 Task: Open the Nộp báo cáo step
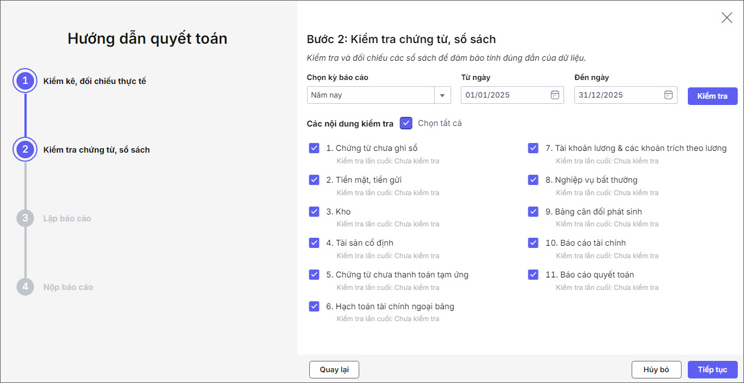[68, 287]
